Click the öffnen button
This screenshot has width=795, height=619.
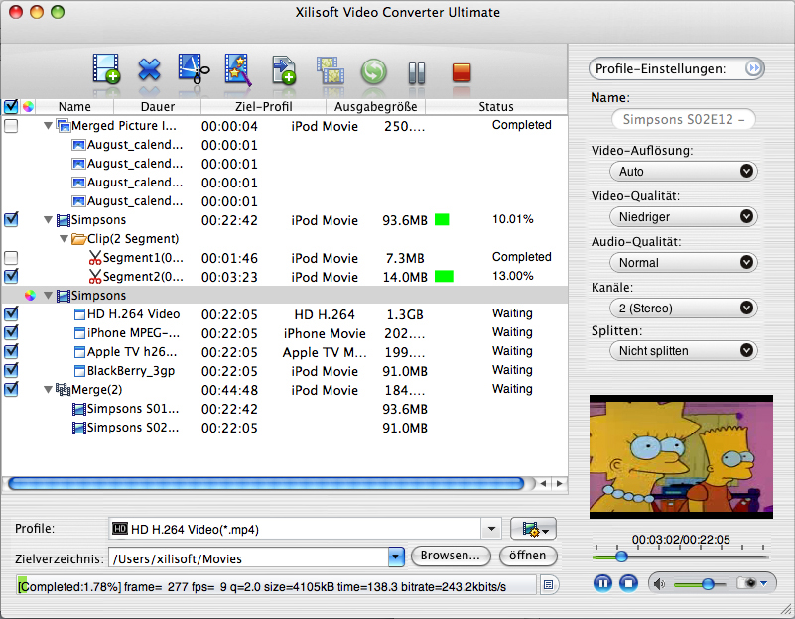[x=528, y=556]
